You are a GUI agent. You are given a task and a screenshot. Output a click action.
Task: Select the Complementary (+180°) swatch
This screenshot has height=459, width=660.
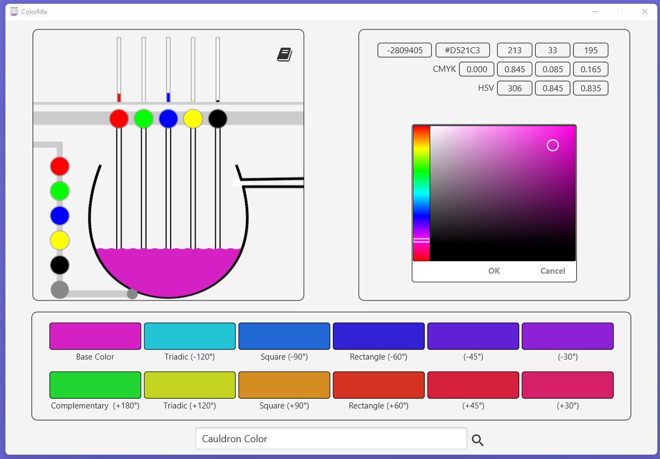[95, 385]
